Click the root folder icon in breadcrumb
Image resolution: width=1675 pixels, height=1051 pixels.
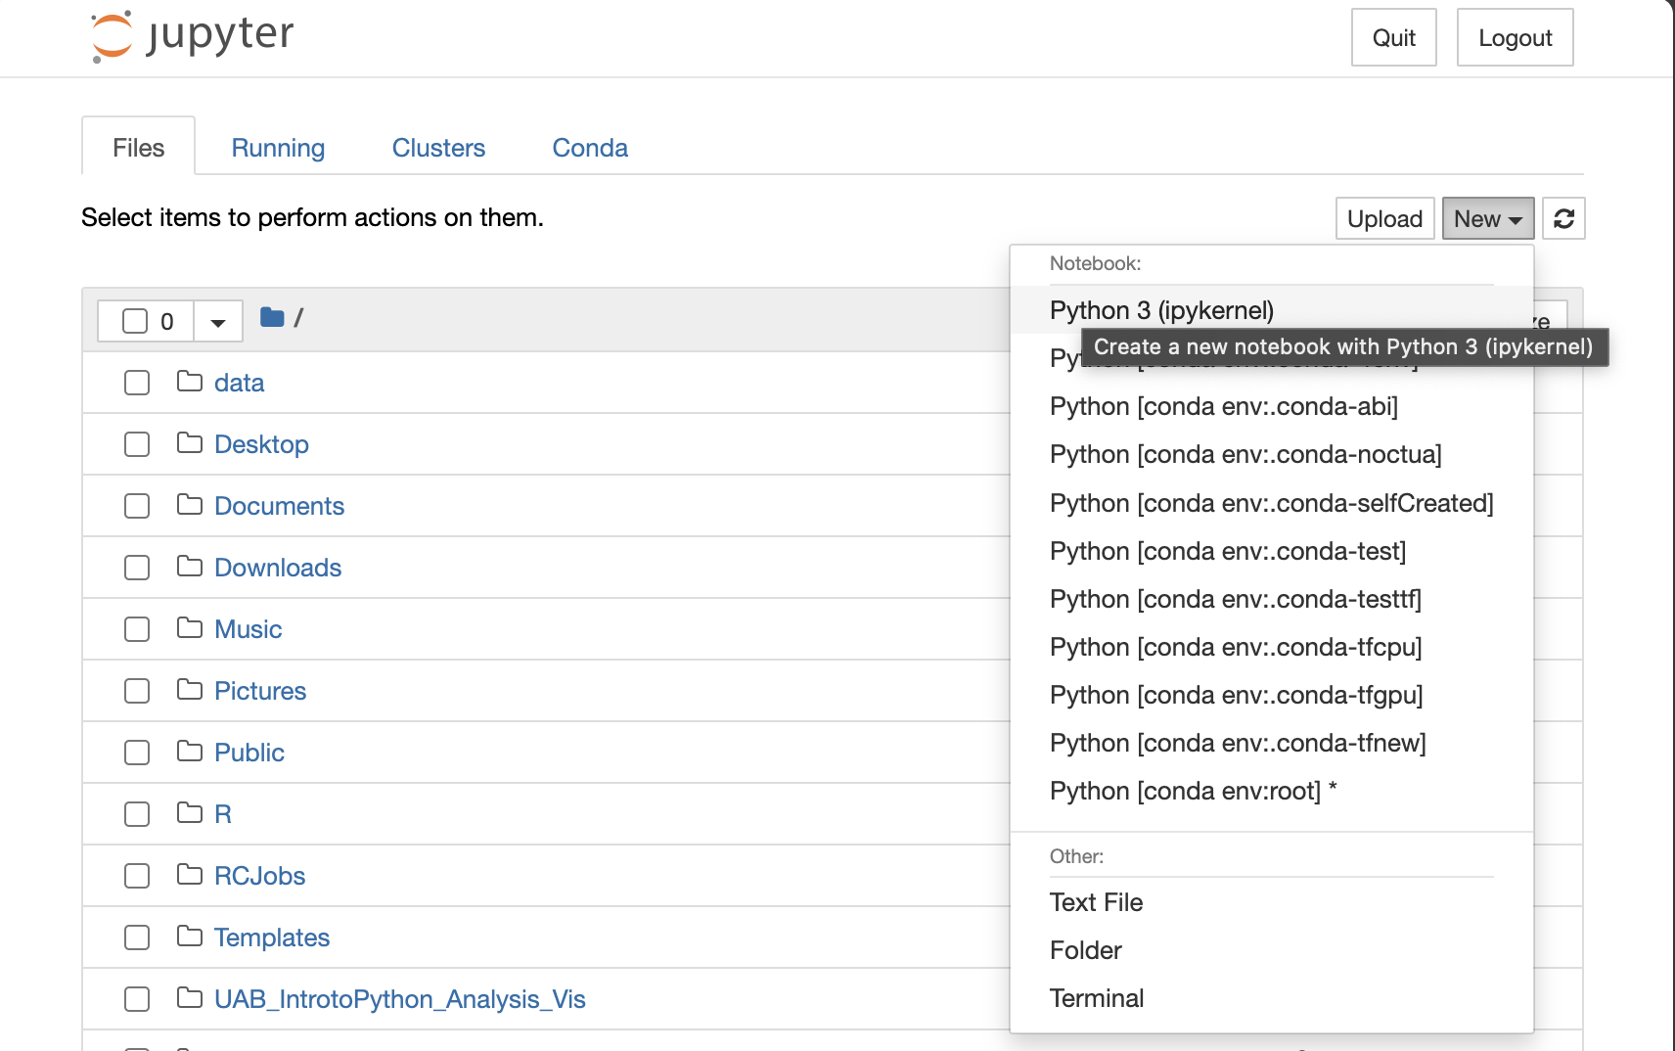coord(272,318)
